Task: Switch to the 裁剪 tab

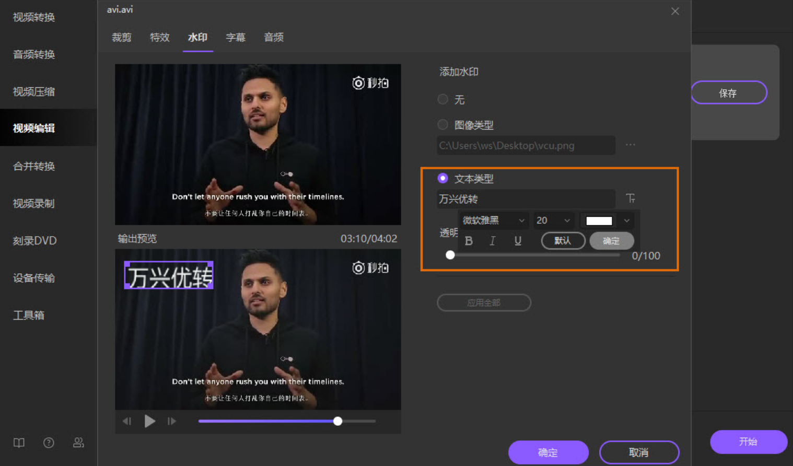Action: [x=122, y=37]
